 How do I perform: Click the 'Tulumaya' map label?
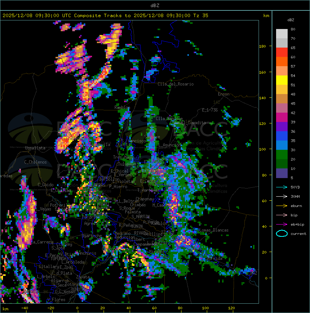point(127,164)
